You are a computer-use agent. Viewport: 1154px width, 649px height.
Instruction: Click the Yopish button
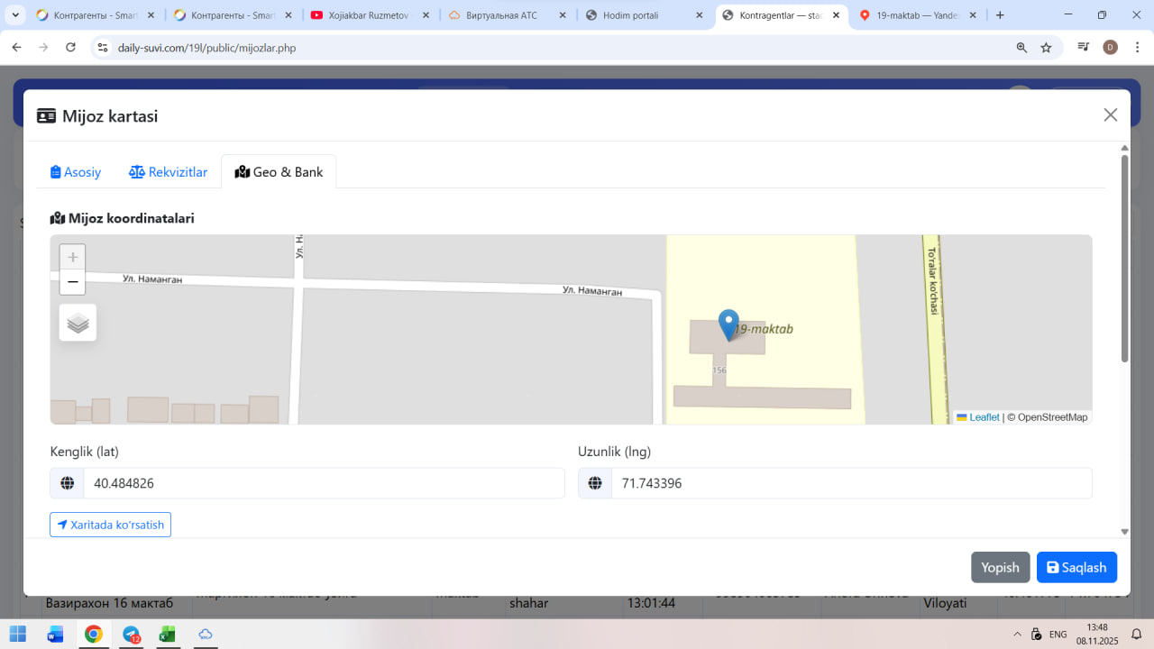(x=1000, y=567)
